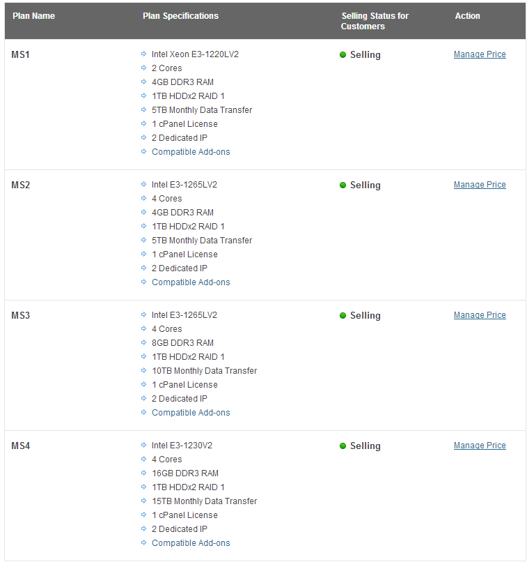Image resolution: width=527 pixels, height=562 pixels.
Task: Click green selling status dot for MS1
Action: point(343,55)
